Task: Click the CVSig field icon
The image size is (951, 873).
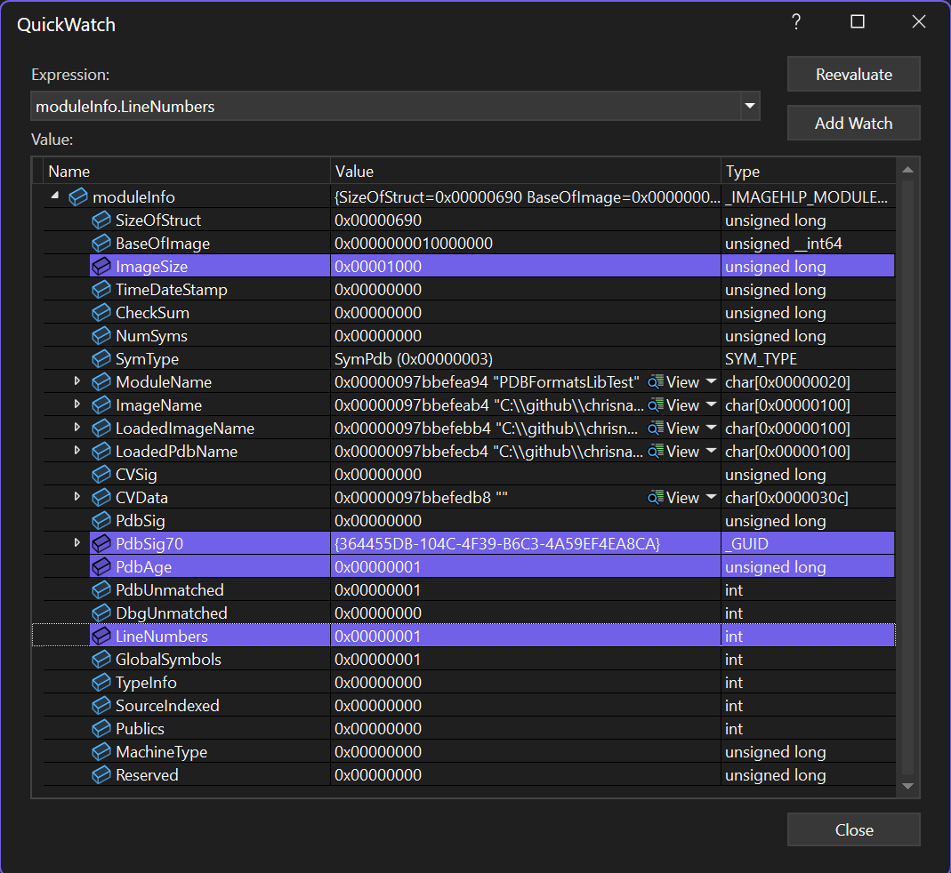Action: [101, 474]
